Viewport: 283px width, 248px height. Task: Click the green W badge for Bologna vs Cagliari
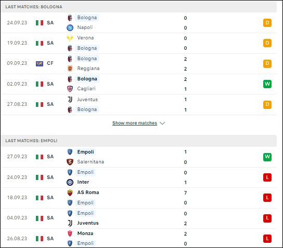click(x=267, y=84)
